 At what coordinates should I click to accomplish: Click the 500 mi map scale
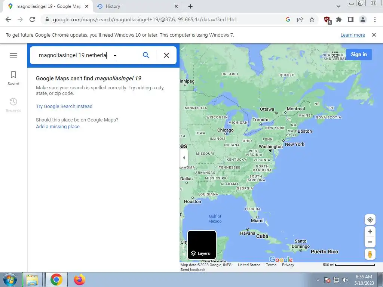click(349, 265)
